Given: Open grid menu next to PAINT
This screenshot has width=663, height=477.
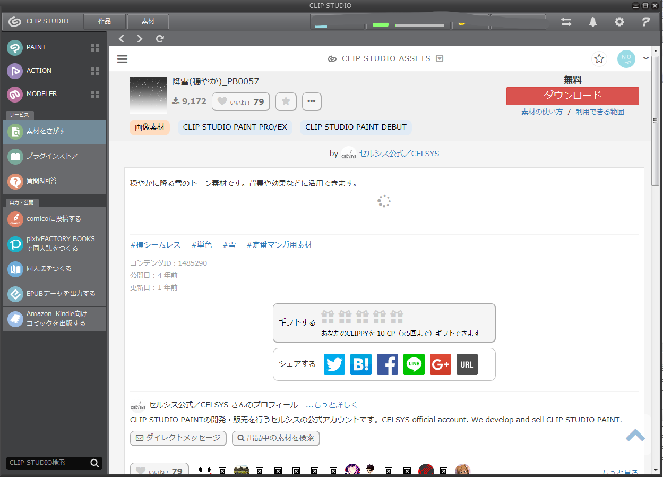Looking at the screenshot, I should pyautogui.click(x=95, y=48).
